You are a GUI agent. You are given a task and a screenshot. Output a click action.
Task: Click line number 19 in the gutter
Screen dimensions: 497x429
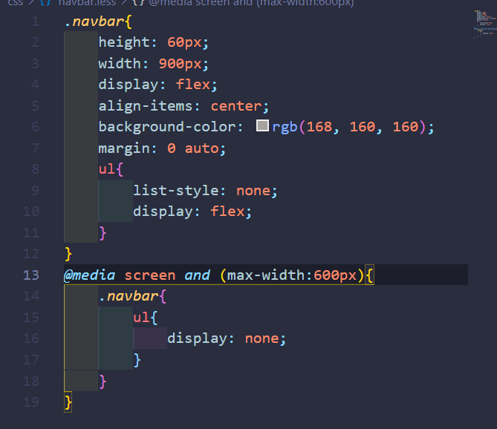pyautogui.click(x=31, y=402)
